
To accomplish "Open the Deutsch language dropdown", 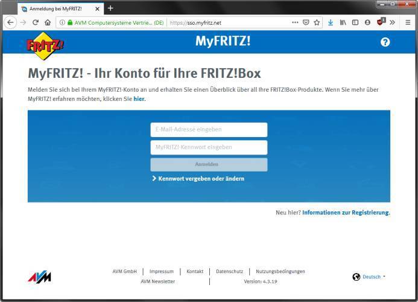I will tap(374, 277).
